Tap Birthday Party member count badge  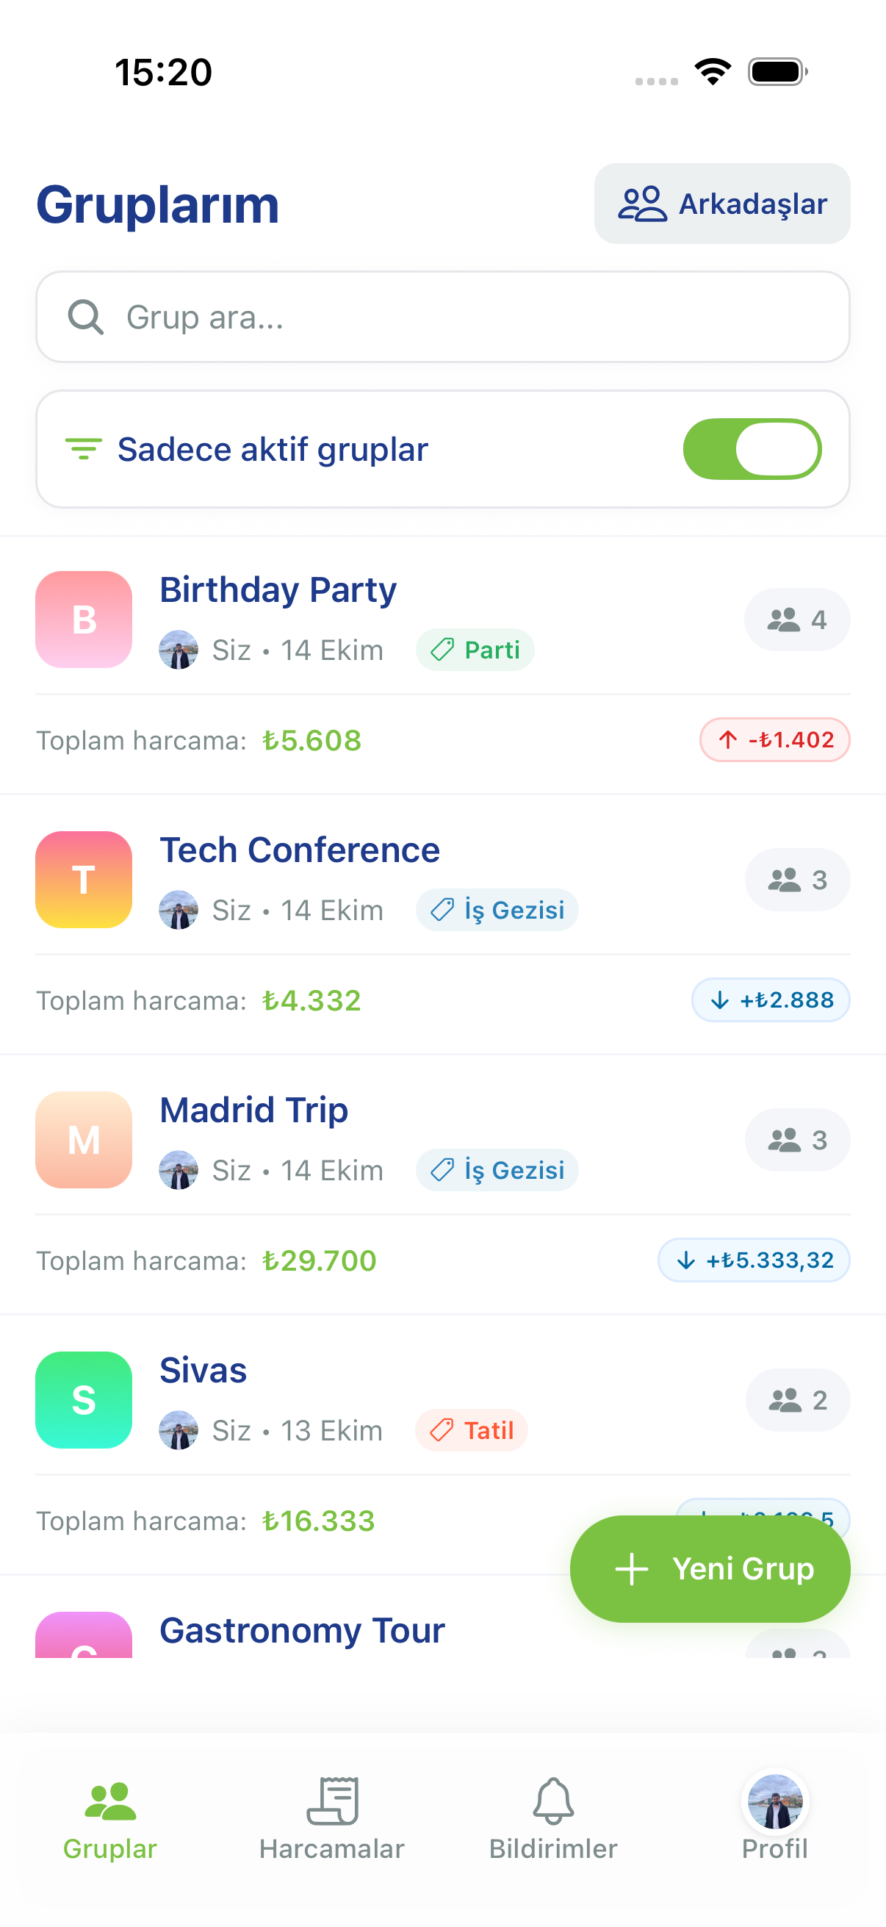tap(796, 620)
